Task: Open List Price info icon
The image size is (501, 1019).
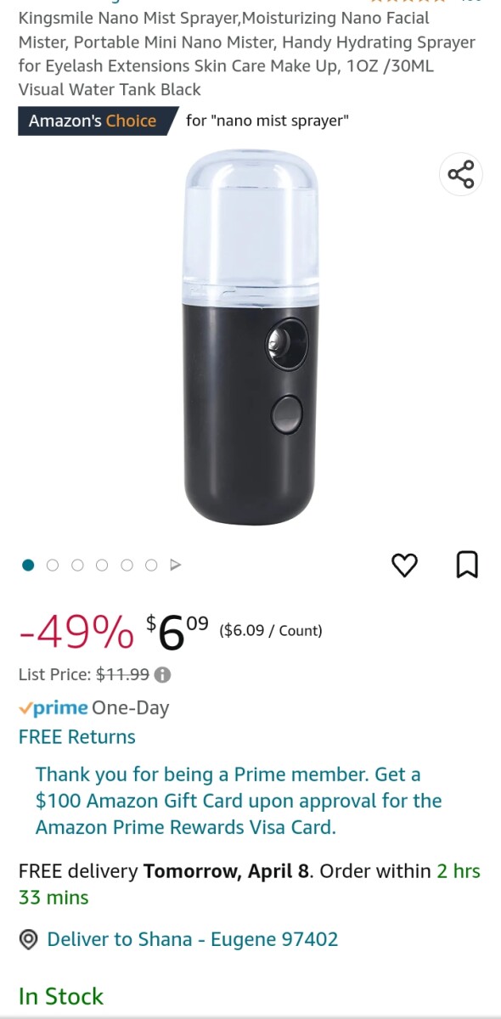Action: coord(163,675)
